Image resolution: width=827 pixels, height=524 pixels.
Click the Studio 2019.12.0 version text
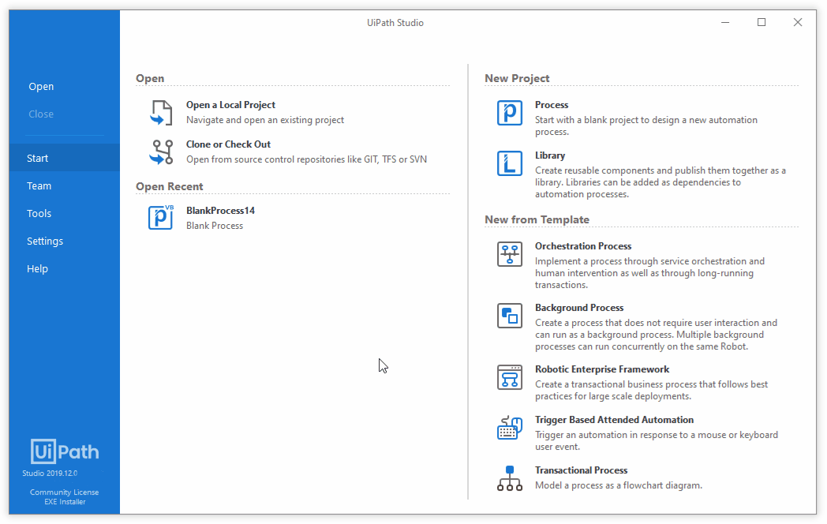pos(50,473)
